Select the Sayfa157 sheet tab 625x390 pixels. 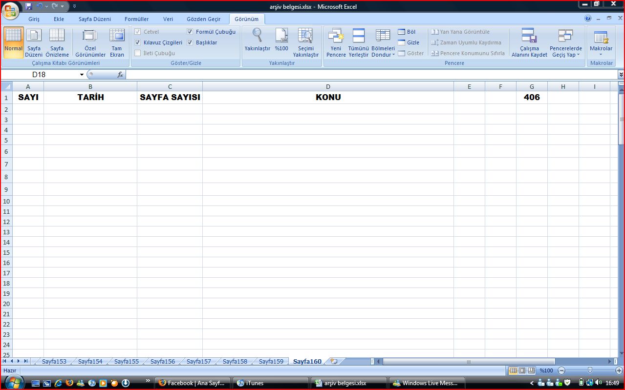coord(198,362)
